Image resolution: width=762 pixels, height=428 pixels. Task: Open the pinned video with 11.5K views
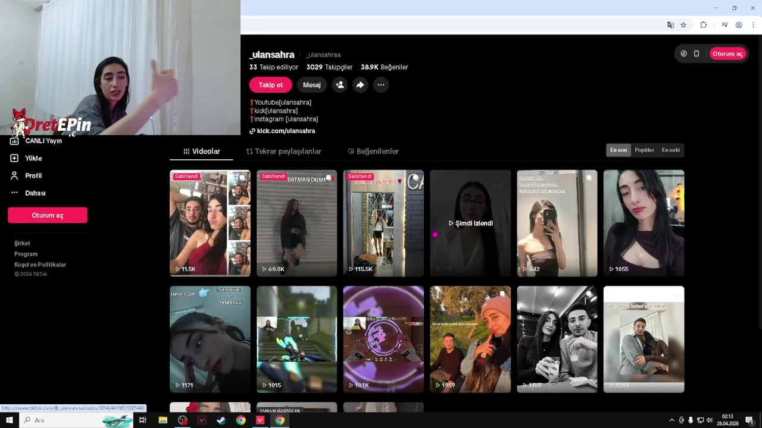tap(210, 223)
